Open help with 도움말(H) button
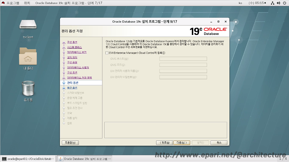This screenshot has height=162, width=289. tap(70, 143)
